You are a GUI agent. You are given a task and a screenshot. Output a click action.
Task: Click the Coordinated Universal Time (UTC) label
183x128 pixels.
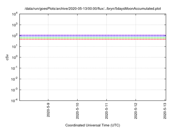93,125
